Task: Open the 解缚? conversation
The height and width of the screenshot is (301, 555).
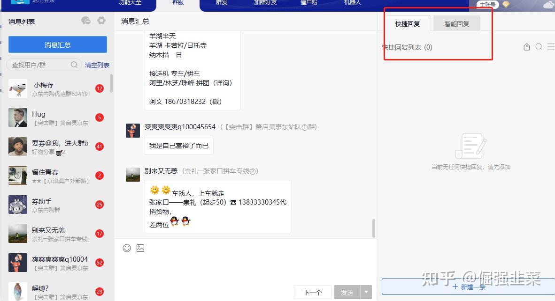Action: point(57,291)
